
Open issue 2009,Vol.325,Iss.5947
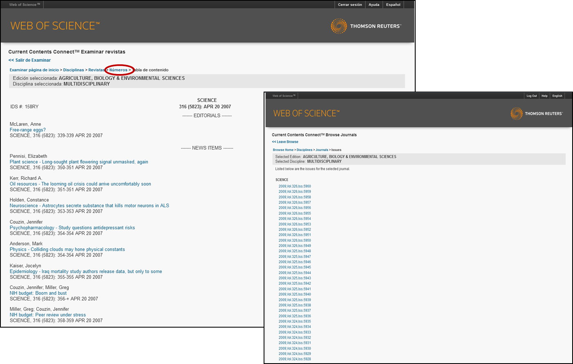pyautogui.click(x=295, y=257)
